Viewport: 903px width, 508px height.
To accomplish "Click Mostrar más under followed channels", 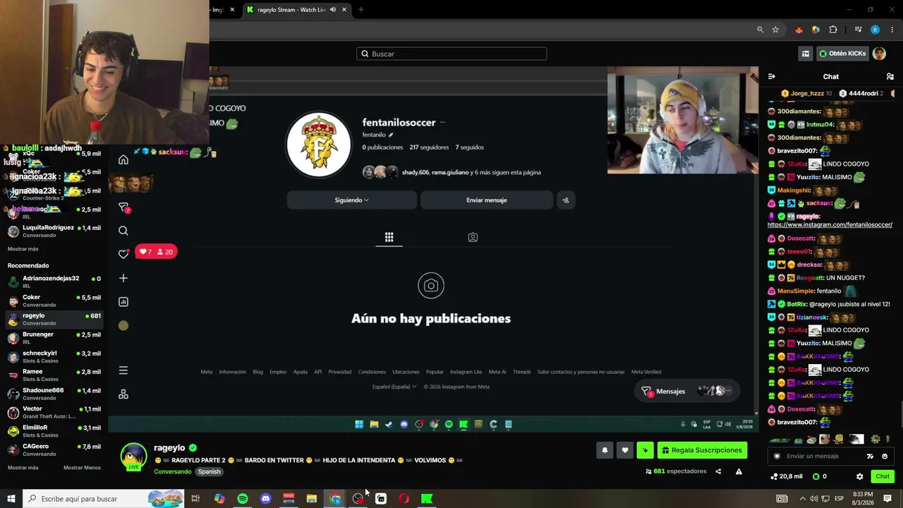I will (x=23, y=249).
